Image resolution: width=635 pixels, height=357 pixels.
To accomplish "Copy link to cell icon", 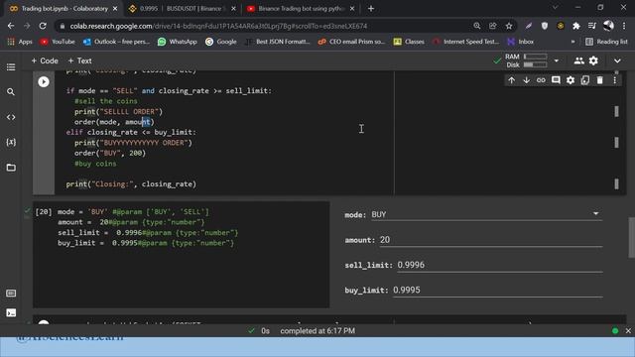I will pyautogui.click(x=541, y=80).
